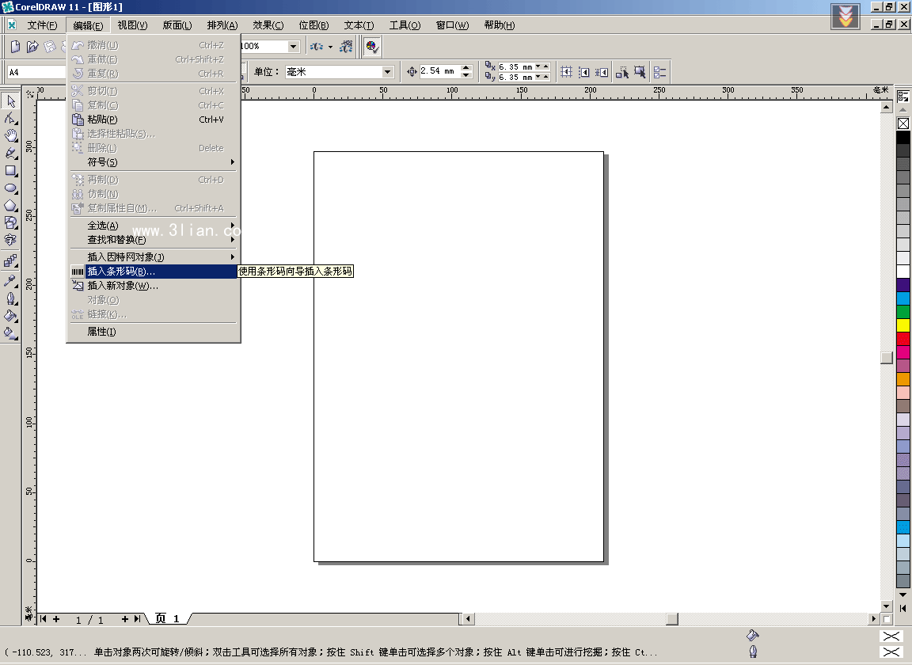912x665 pixels.
Task: Click the Snap to Objects icon
Action: [602, 72]
